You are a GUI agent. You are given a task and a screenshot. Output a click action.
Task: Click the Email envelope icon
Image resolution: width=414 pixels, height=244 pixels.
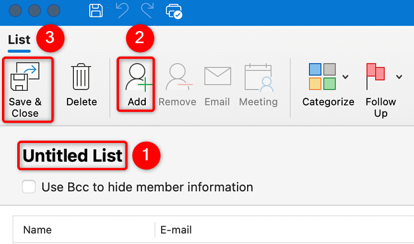[x=218, y=76]
